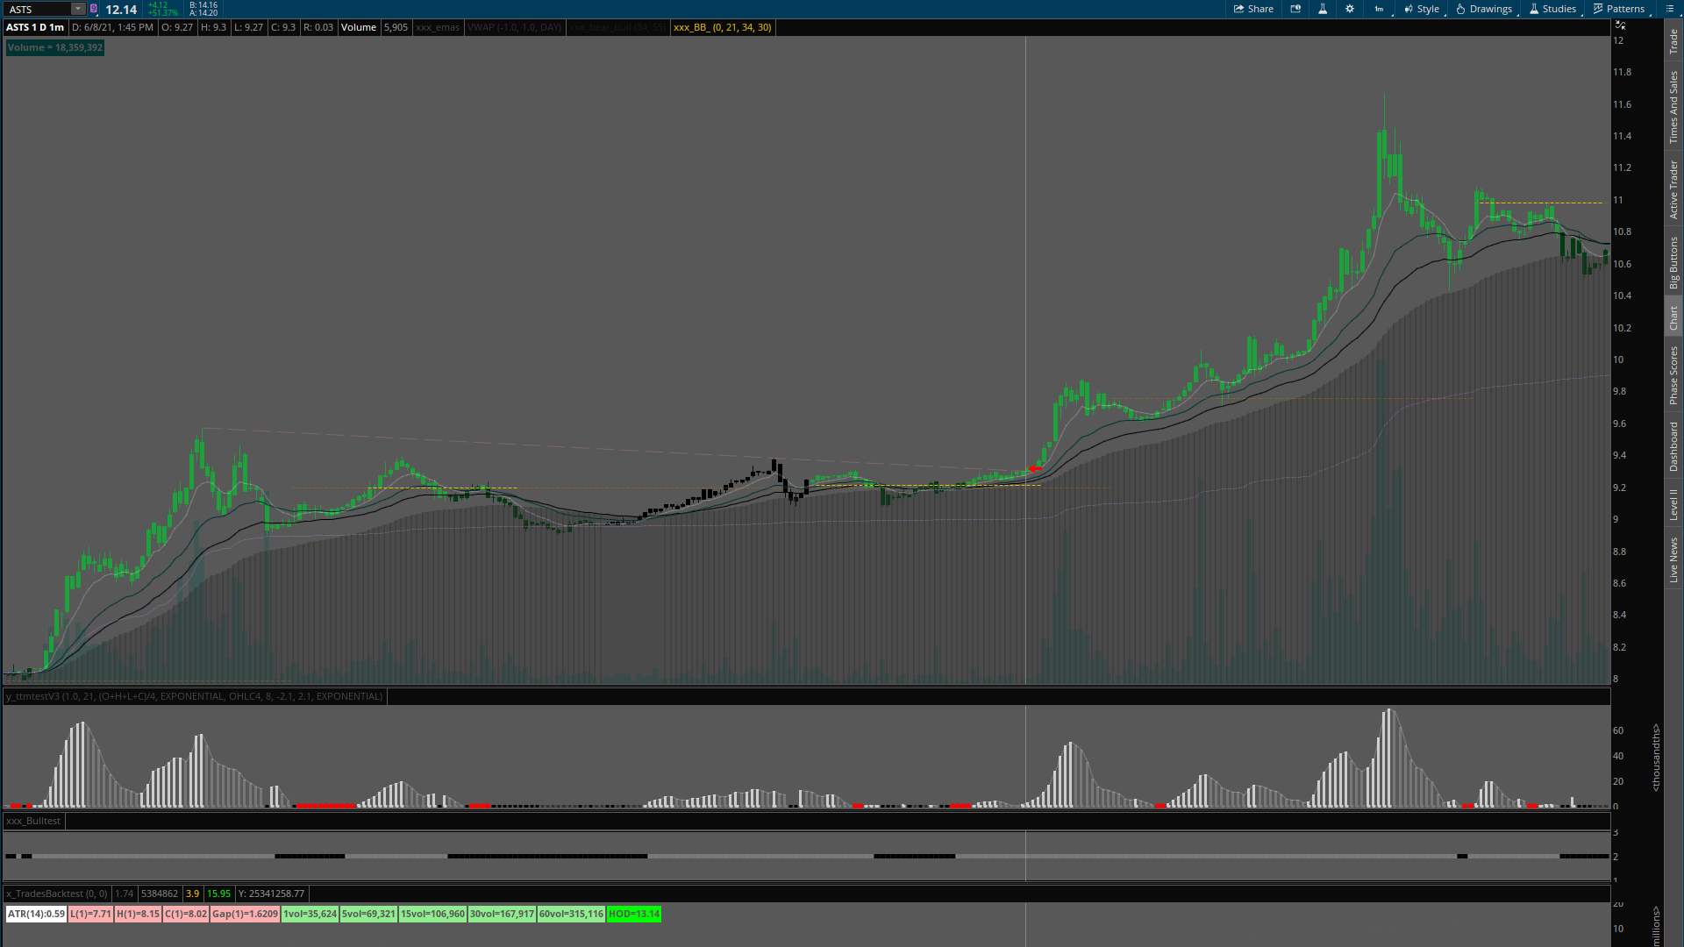Viewport: 1684px width, 947px height.
Task: Click the Share chart button
Action: click(x=1253, y=9)
